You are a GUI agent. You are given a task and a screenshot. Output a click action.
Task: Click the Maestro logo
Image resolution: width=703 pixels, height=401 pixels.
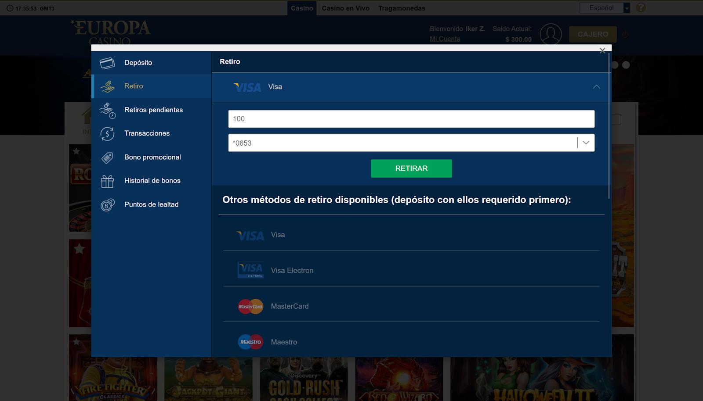tap(250, 342)
